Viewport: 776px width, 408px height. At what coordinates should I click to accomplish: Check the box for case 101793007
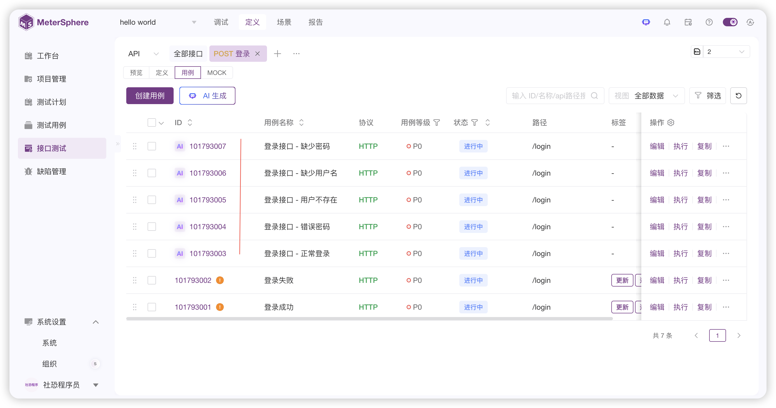[152, 146]
